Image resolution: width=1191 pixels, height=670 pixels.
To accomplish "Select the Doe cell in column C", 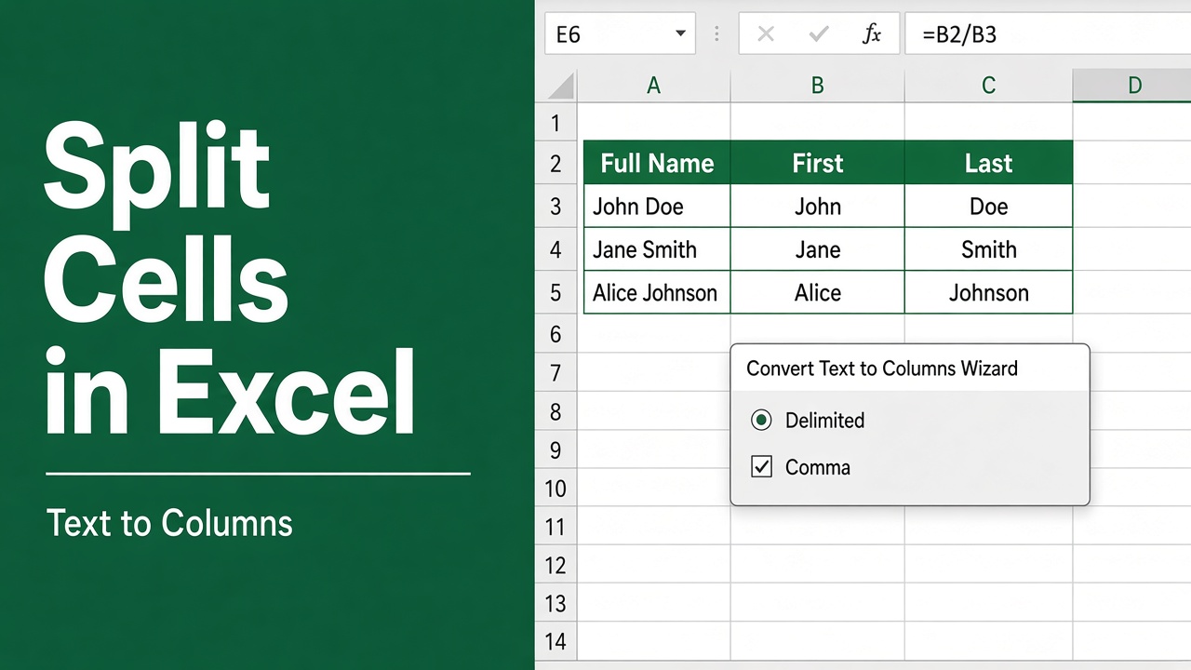I will coord(988,206).
